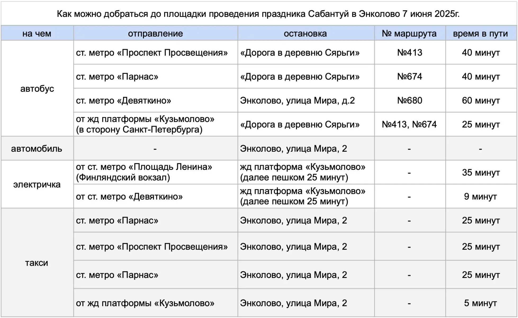This screenshot has height=318, width=518.
Task: Select the «такси» merged cell
Action: click(37, 263)
